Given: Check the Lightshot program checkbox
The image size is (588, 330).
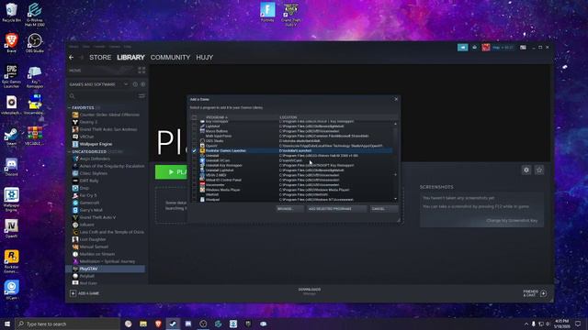Looking at the screenshot, I should coord(194,126).
